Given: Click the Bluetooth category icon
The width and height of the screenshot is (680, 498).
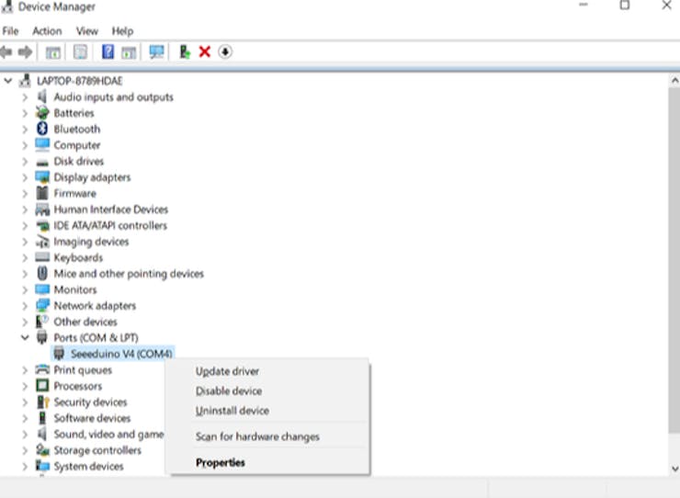Looking at the screenshot, I should (42, 129).
